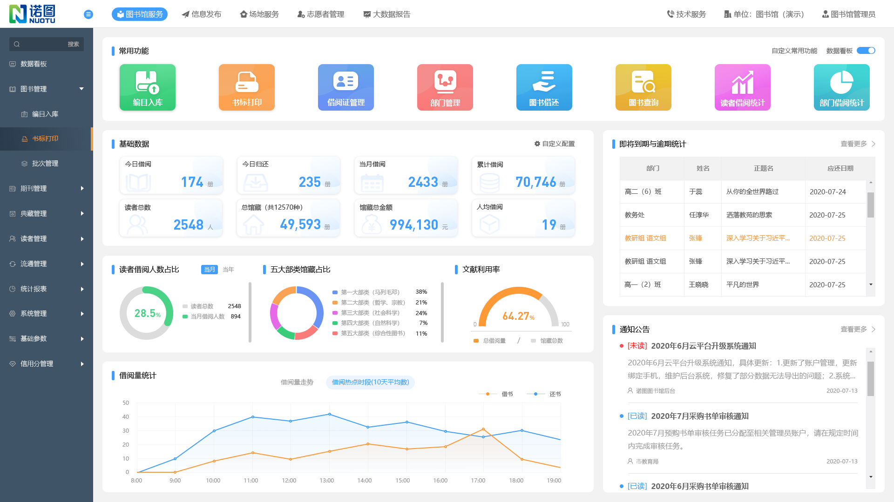894x502 pixels.
Task: Open the 部门管理 department tile
Action: 445,87
